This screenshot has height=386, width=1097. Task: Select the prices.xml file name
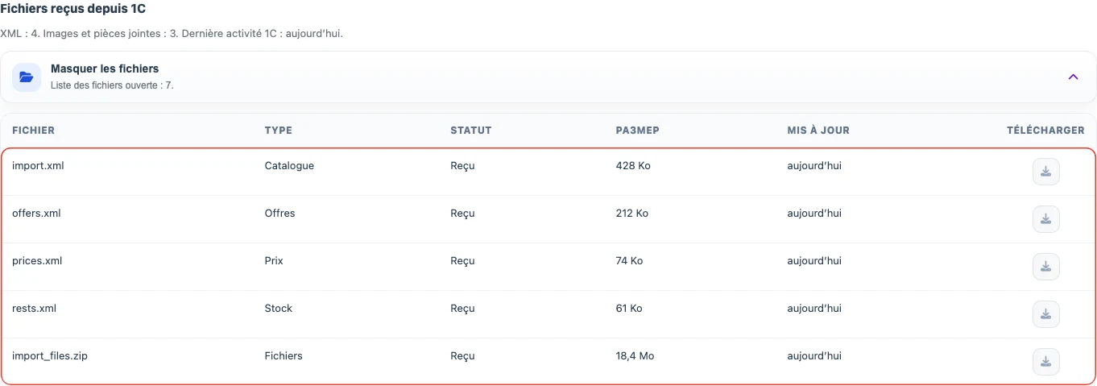(37, 261)
